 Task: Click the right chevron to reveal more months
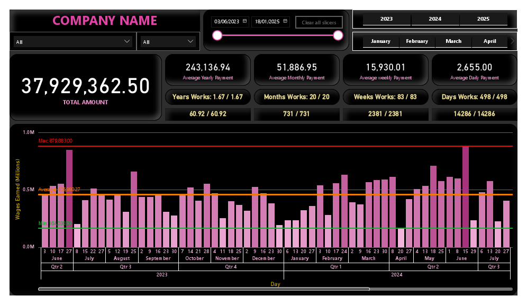tap(511, 41)
